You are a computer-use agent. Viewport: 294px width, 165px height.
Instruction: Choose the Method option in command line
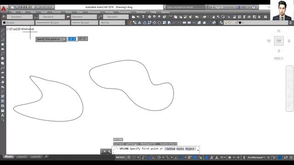tap(170, 148)
